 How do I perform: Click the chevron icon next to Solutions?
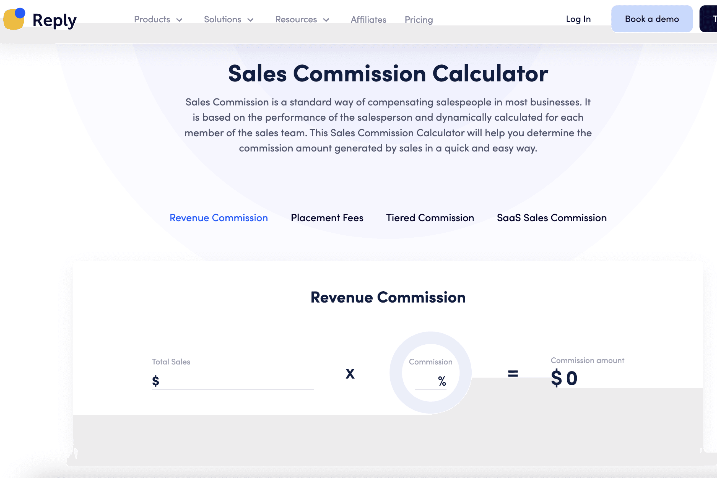(x=250, y=20)
